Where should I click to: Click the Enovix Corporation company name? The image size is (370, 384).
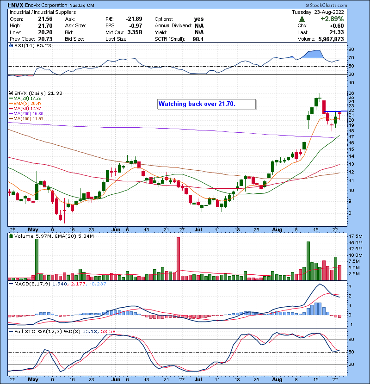46,5
